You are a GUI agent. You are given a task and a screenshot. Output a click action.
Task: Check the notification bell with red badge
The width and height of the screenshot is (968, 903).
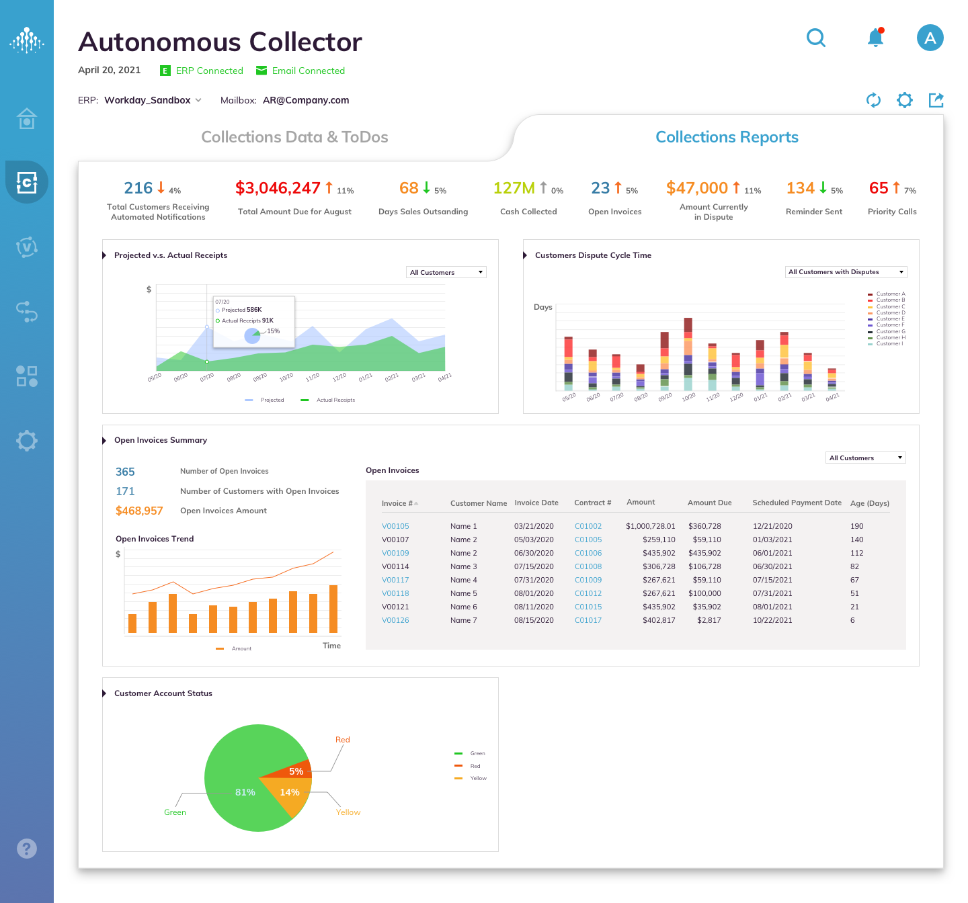coord(875,38)
